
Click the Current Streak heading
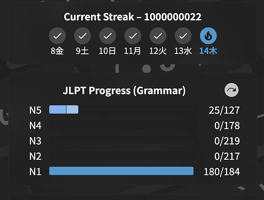pyautogui.click(x=133, y=17)
